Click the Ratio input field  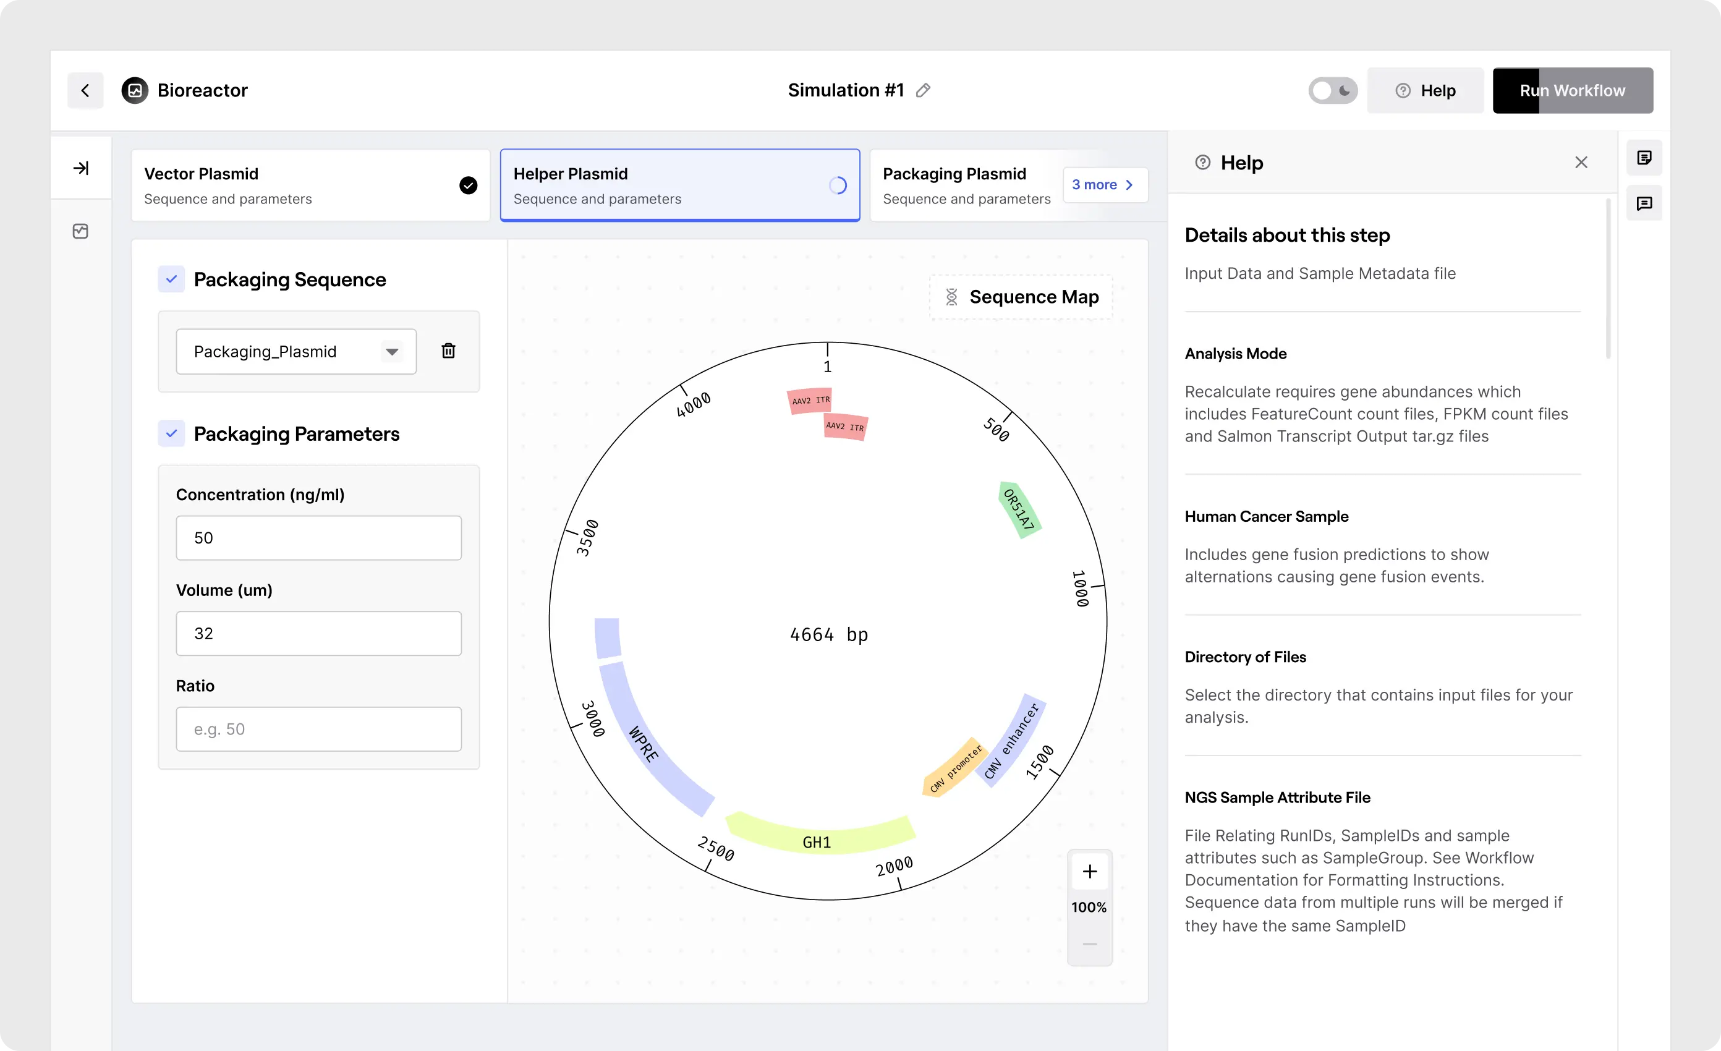pos(318,728)
